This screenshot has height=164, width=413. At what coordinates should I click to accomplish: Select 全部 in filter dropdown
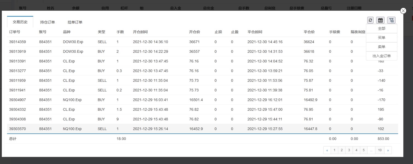coord(382,28)
